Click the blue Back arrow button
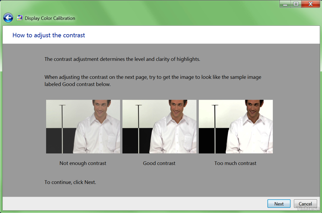Image resolution: width=322 pixels, height=213 pixels. (x=8, y=18)
